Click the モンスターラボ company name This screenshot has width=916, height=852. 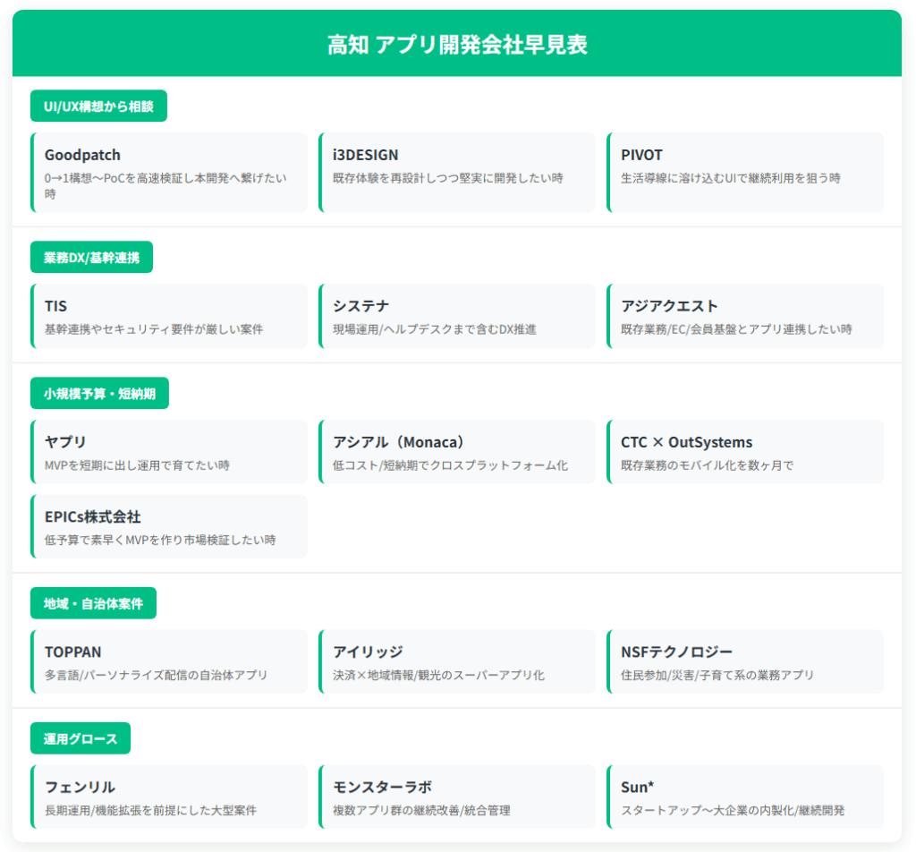pyautogui.click(x=383, y=788)
